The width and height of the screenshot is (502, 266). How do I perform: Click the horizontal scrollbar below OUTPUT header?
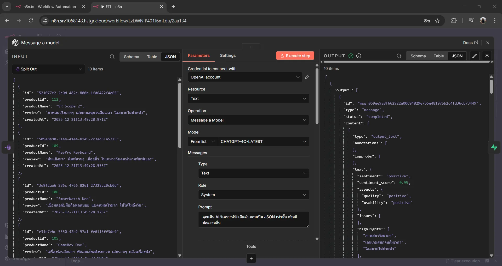pyautogui.click(x=407, y=62)
